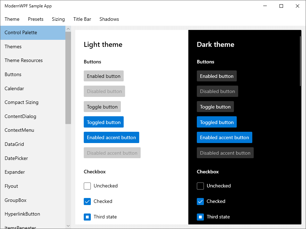The width and height of the screenshot is (306, 229).
Task: Open the Title Bar menu
Action: point(82,19)
